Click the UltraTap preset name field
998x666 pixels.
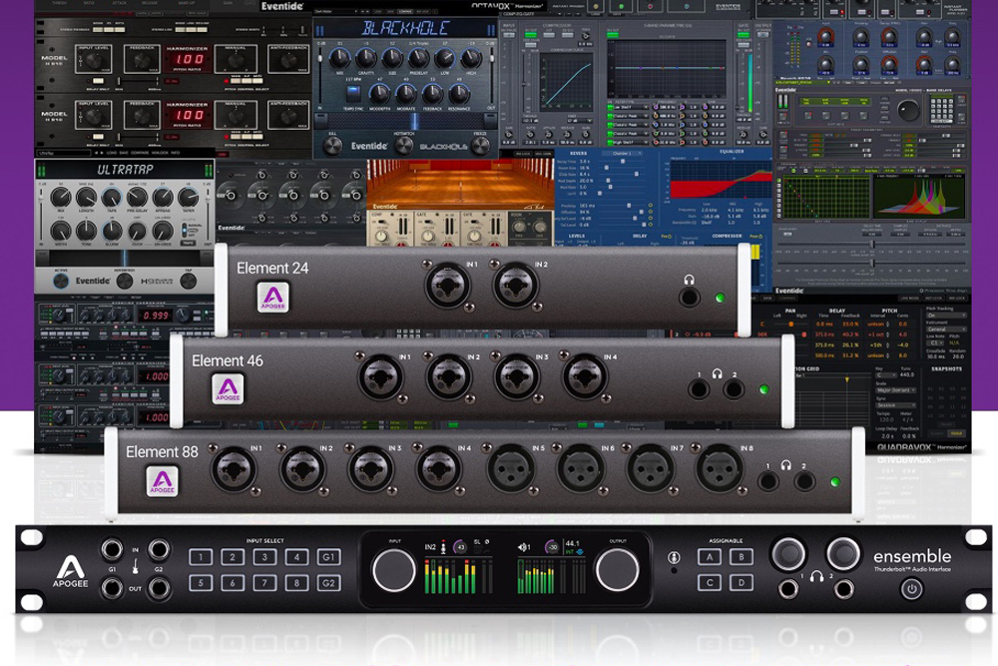(x=64, y=153)
